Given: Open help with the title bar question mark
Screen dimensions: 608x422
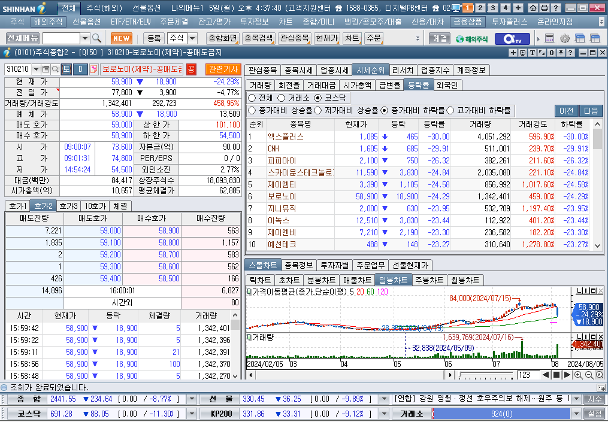Looking at the screenshot, I should point(556,8).
